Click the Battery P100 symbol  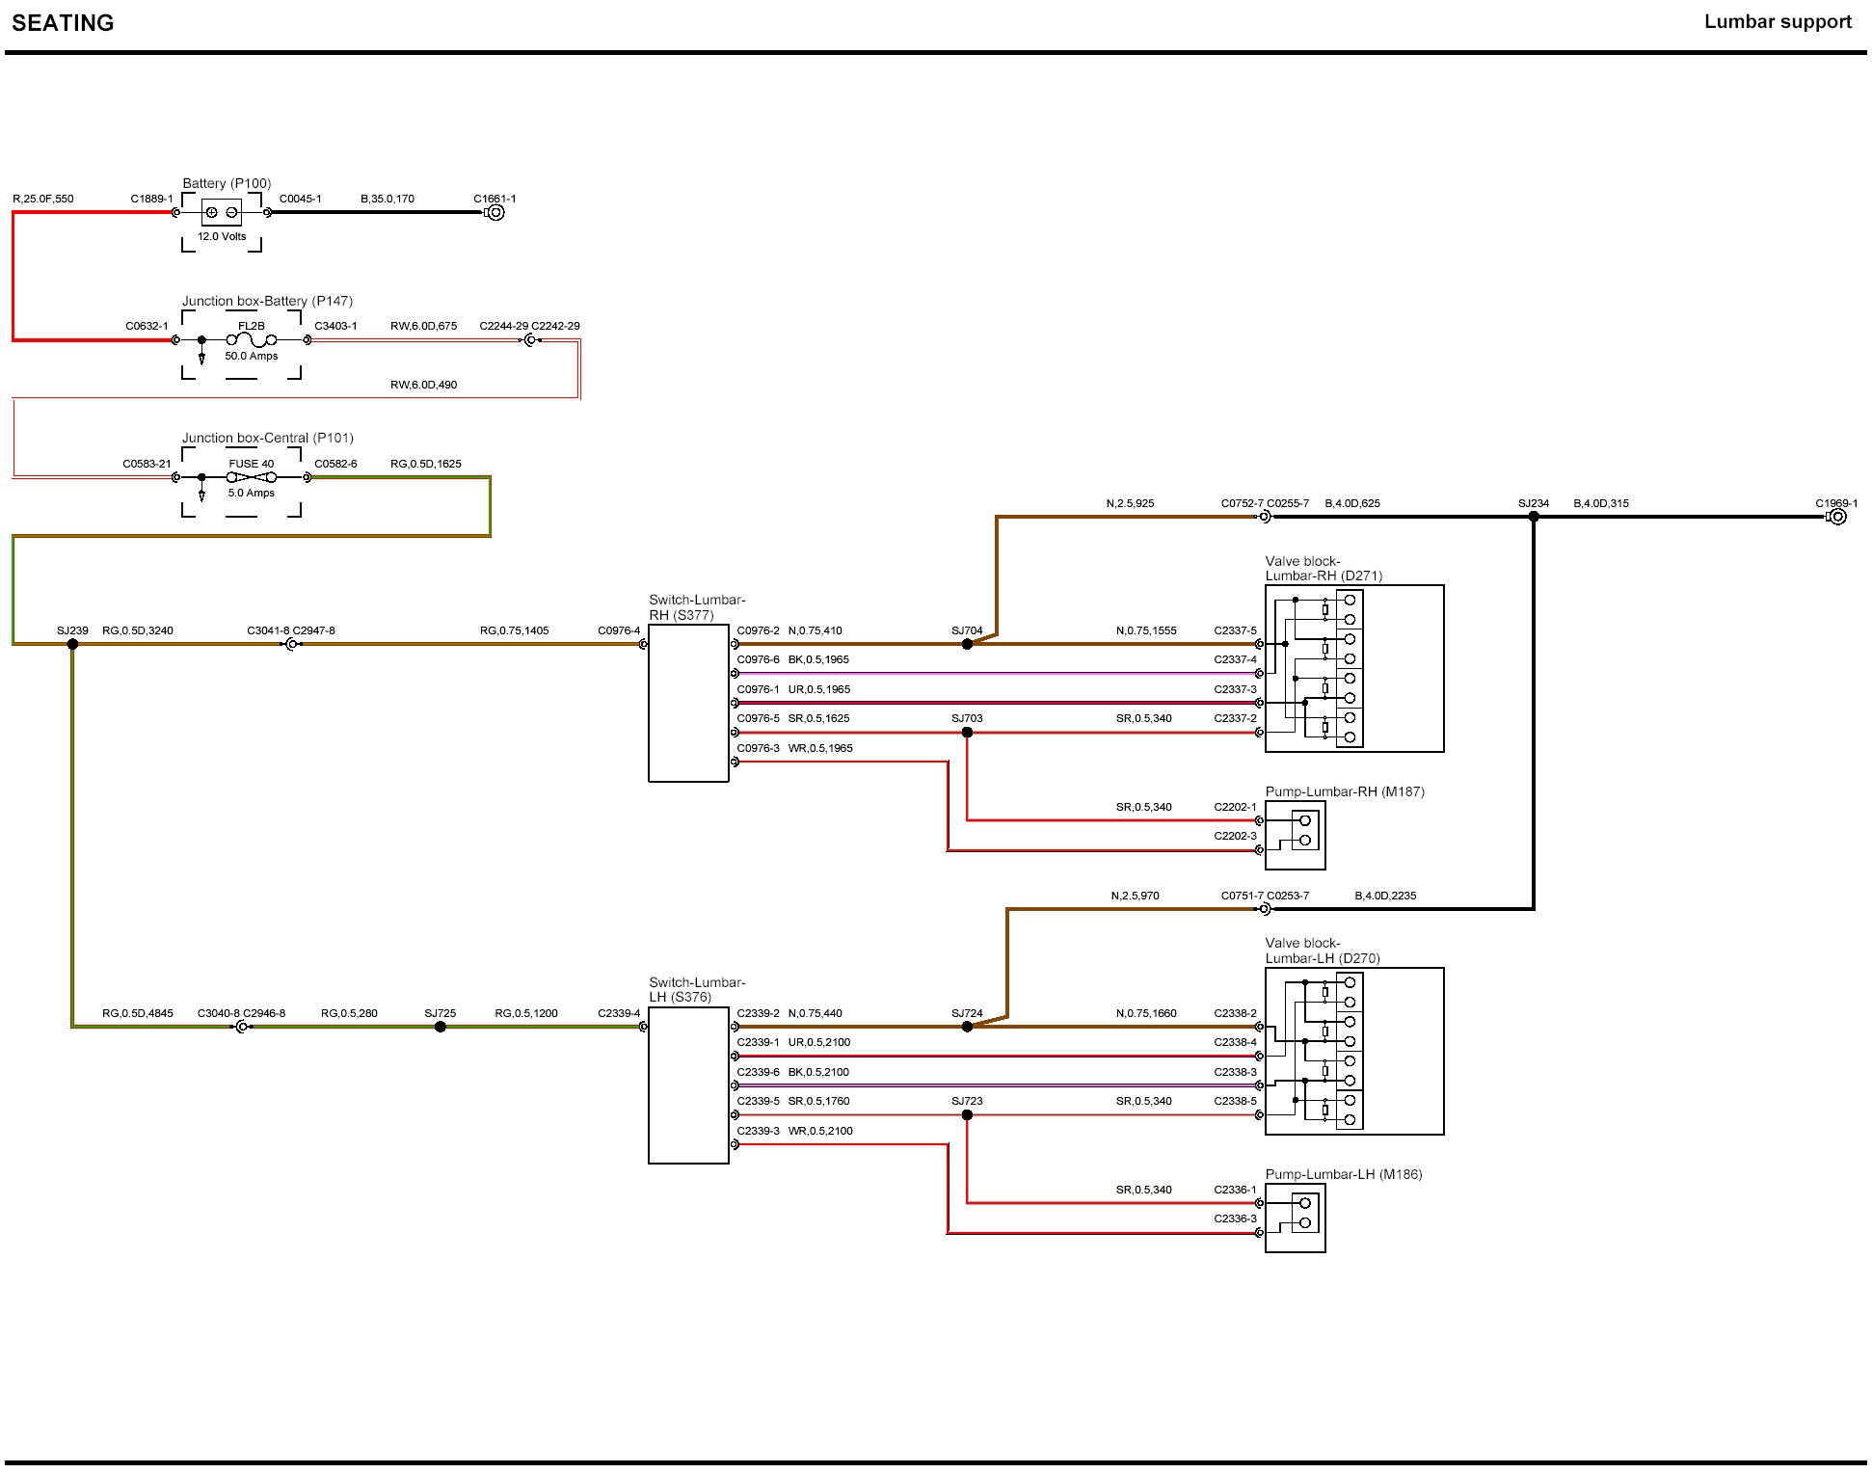(x=222, y=212)
